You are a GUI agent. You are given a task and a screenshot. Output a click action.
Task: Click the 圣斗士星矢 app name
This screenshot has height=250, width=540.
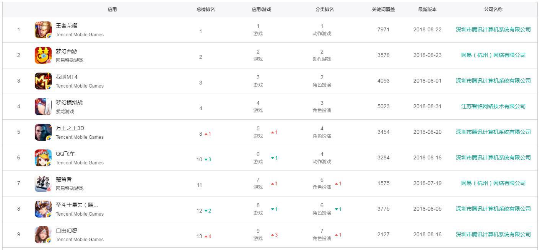pos(77,205)
